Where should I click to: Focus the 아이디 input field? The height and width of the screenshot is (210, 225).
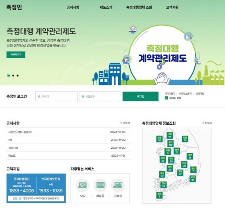(x=56, y=96)
